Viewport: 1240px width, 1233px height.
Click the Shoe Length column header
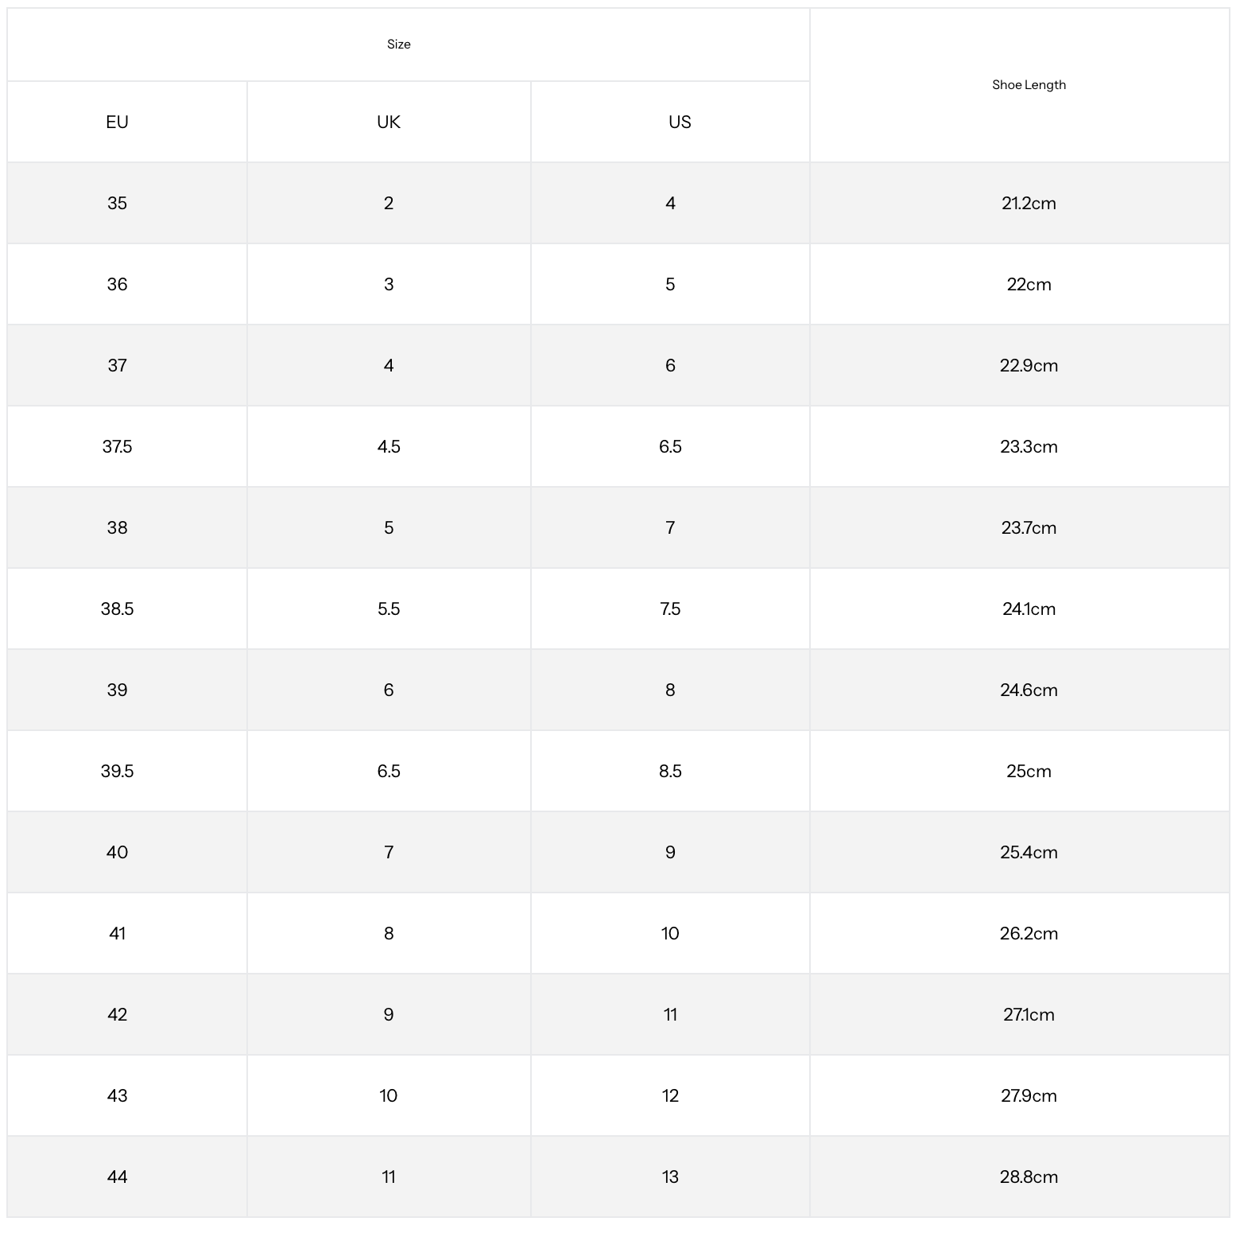1029,85
